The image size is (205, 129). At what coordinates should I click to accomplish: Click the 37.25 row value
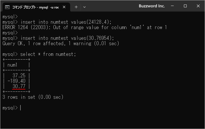pyautogui.click(x=19, y=76)
